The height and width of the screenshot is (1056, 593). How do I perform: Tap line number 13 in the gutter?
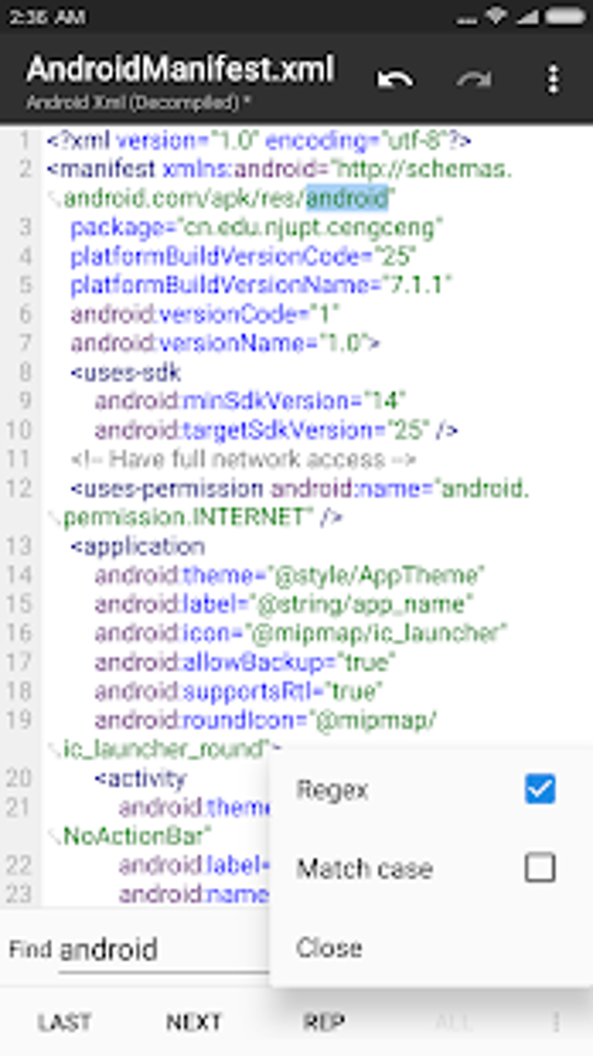tap(19, 546)
